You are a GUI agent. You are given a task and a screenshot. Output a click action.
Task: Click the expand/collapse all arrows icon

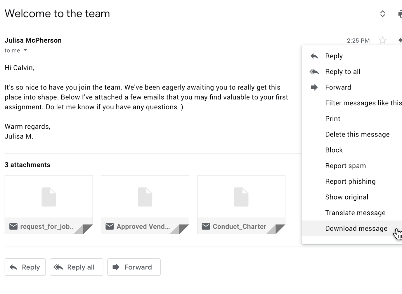point(382,14)
